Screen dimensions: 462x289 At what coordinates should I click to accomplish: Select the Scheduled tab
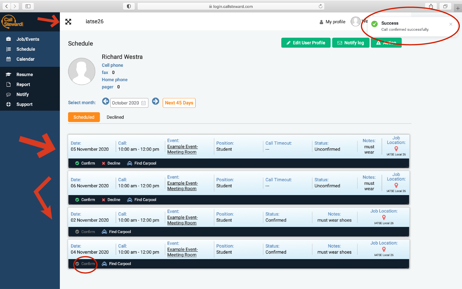tap(84, 117)
